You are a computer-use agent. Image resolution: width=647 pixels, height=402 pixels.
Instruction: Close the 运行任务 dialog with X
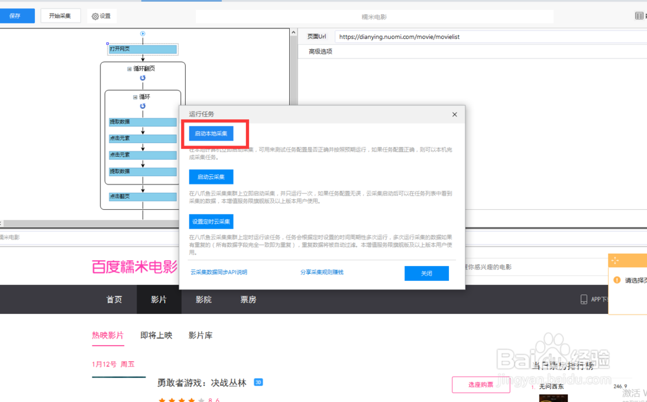pos(454,115)
